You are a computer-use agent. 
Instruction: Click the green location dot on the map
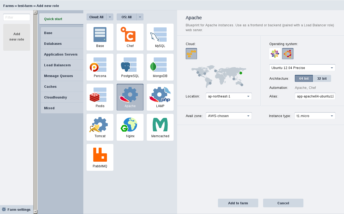pyautogui.click(x=241, y=73)
